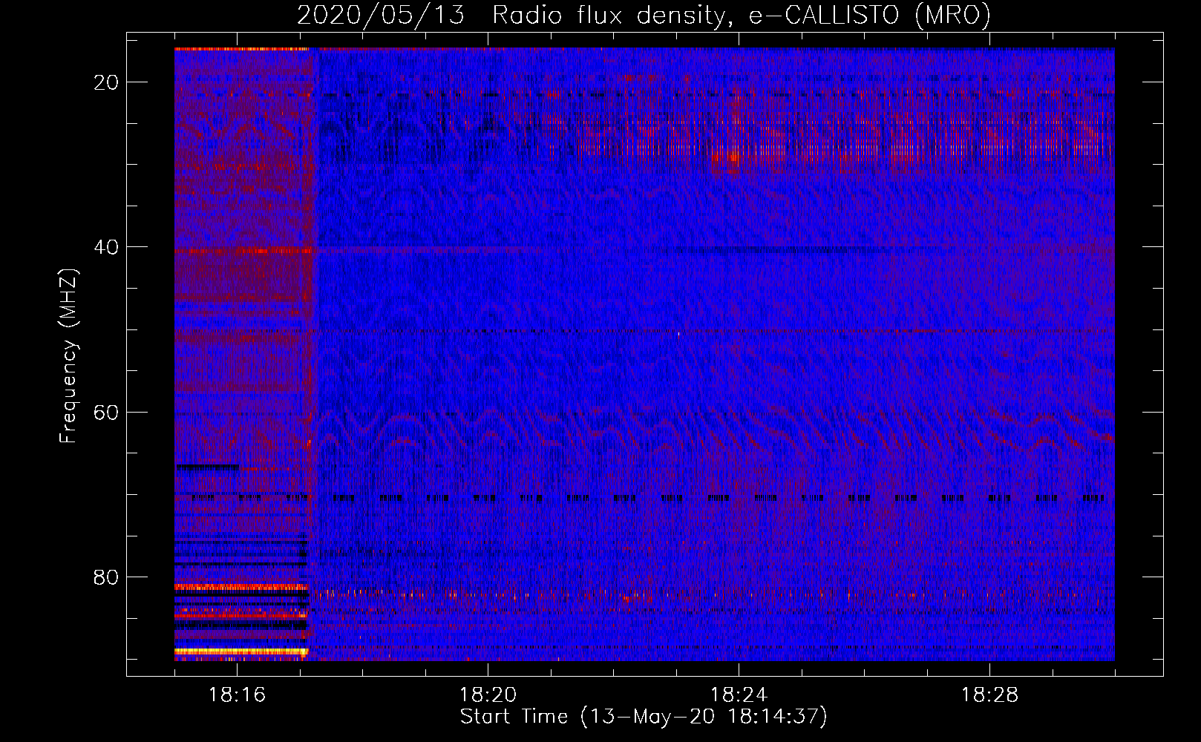
Task: Click the 18:16 time tick label
Action: pos(237,695)
